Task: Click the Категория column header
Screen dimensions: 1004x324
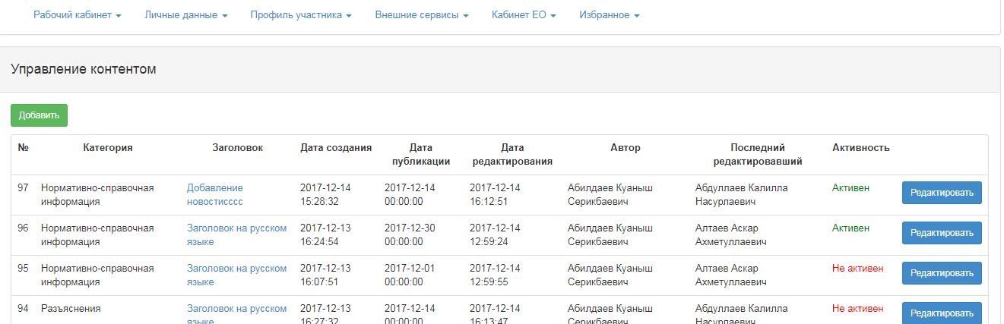Action: 108,148
